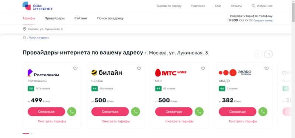Open the Провайдеры tab
This screenshot has width=295, height=138.
[x=55, y=18]
